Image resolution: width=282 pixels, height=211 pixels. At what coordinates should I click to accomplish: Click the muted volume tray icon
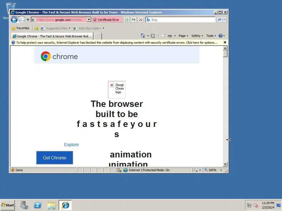tap(256, 205)
